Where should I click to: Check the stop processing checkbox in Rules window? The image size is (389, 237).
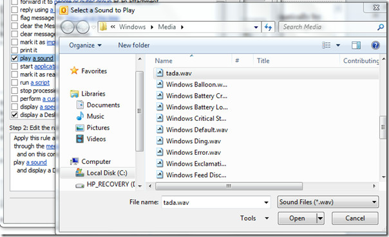pyautogui.click(x=15, y=91)
